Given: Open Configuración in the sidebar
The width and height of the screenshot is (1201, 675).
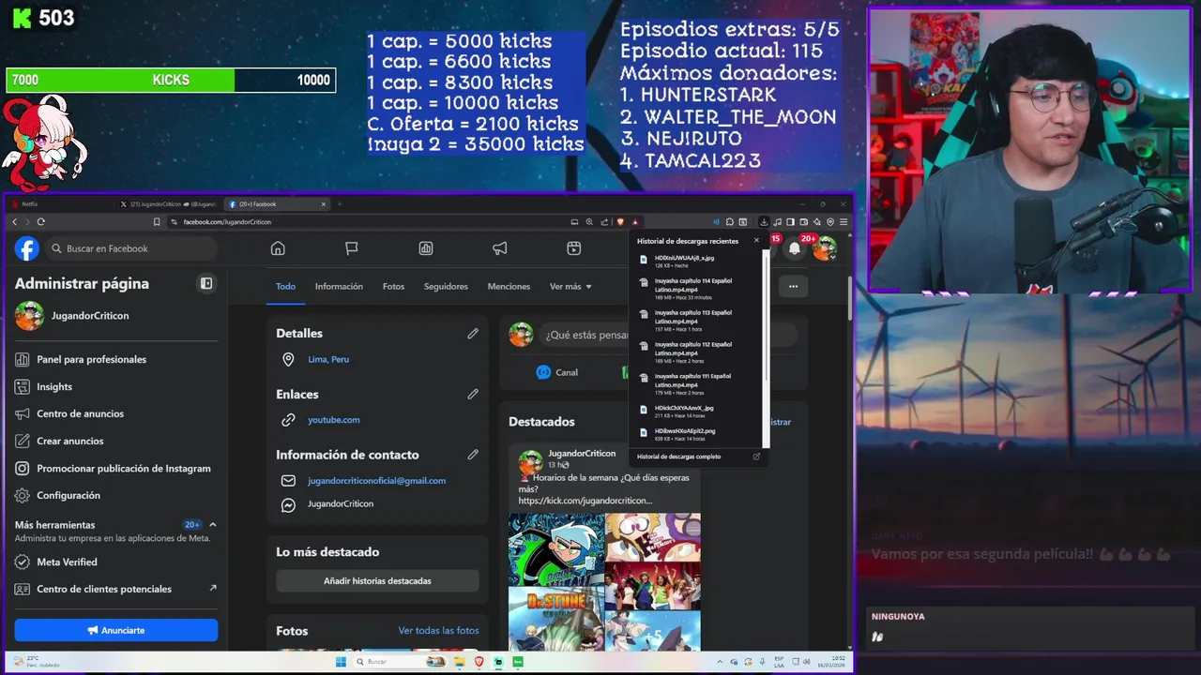Looking at the screenshot, I should point(116,495).
